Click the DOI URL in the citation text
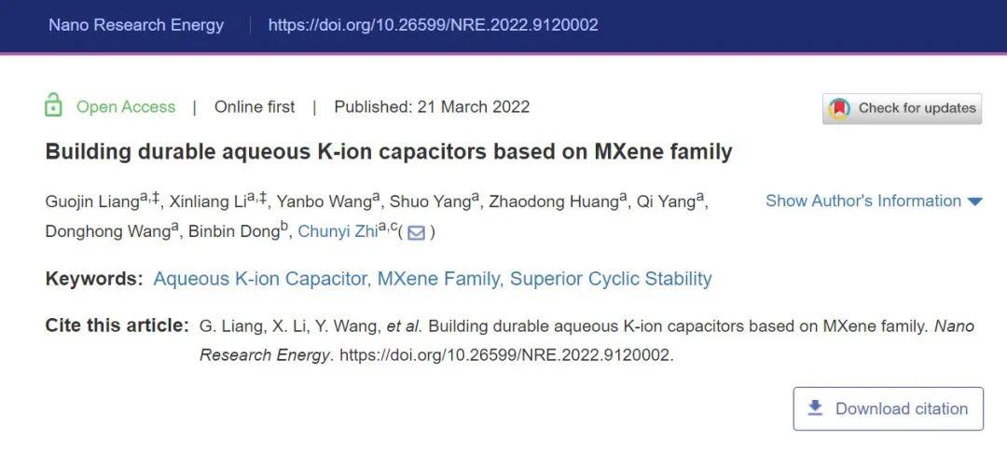1007x457 pixels. 504,354
